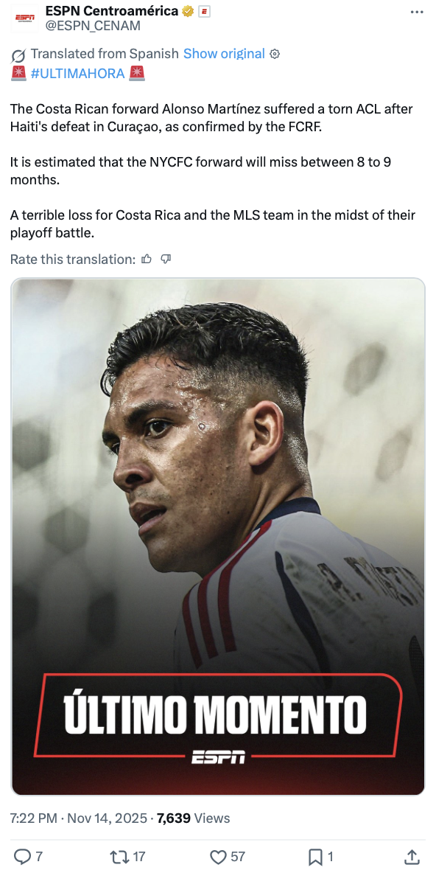Share the post via share icon
436x873 pixels.
[x=411, y=856]
